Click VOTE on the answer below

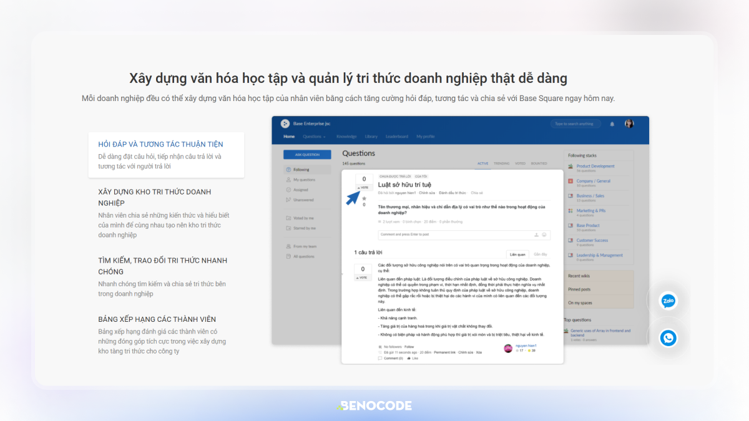click(x=363, y=278)
